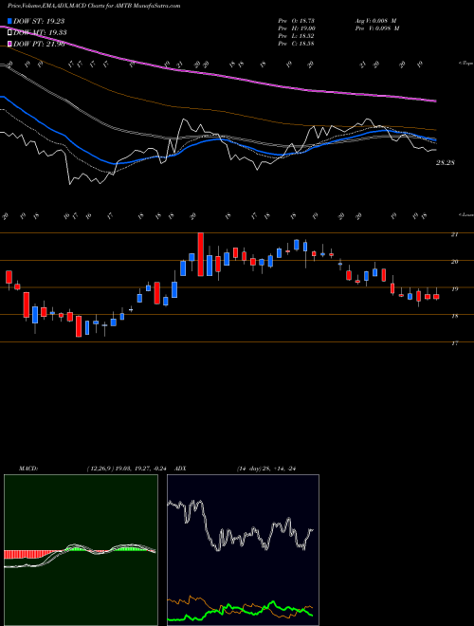Click the MACD (12,26,9) parameters text
This screenshot has height=626, width=474.
point(129,469)
